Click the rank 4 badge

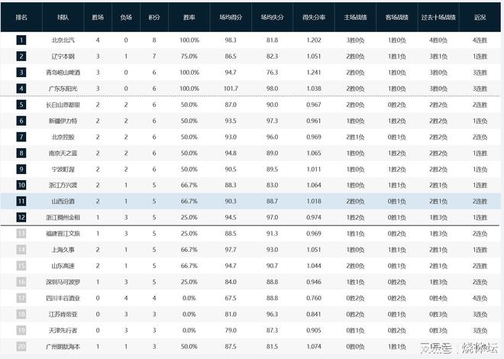point(21,88)
